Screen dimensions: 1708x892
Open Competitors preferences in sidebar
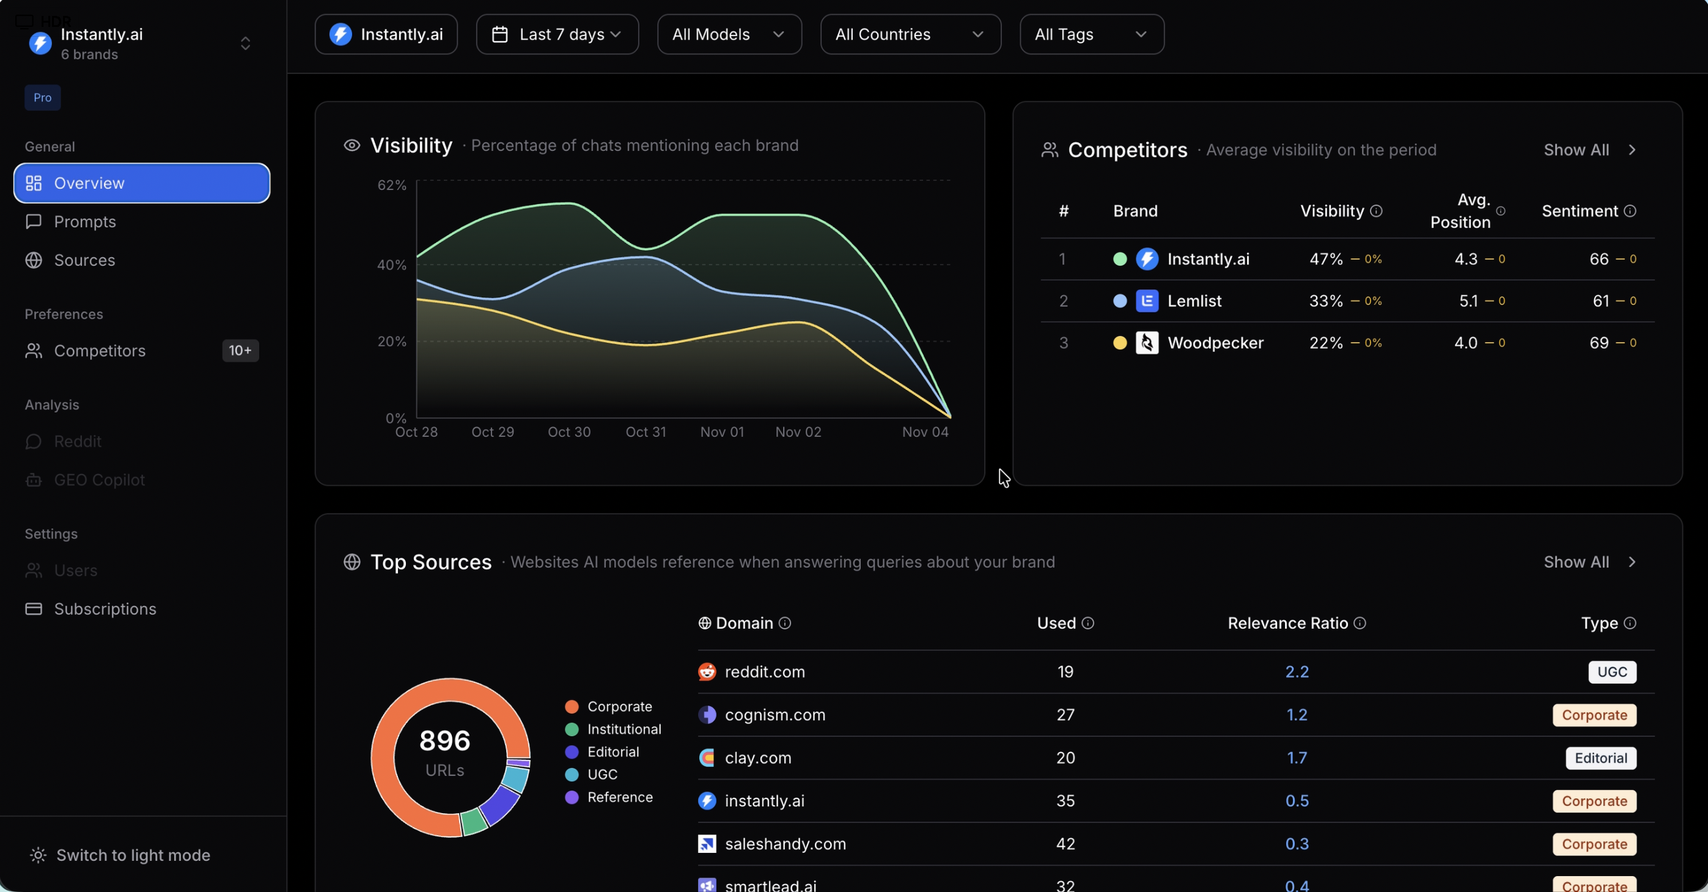tap(141, 351)
